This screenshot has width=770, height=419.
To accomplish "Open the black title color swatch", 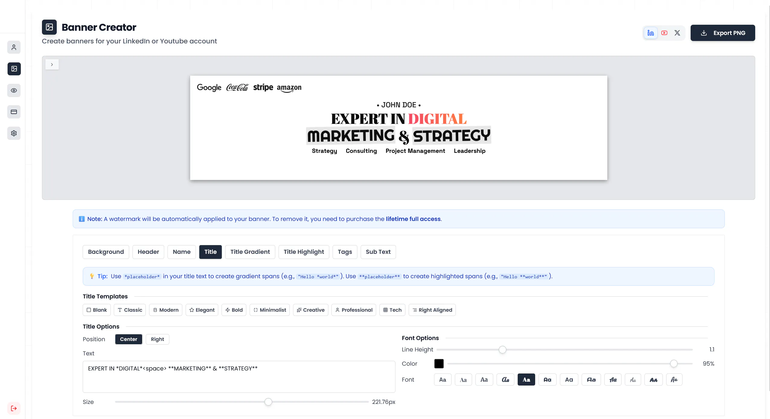I will 439,364.
